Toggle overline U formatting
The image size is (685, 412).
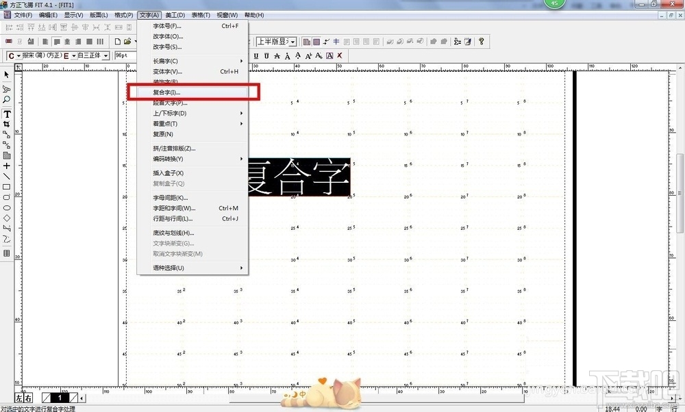tap(266, 55)
